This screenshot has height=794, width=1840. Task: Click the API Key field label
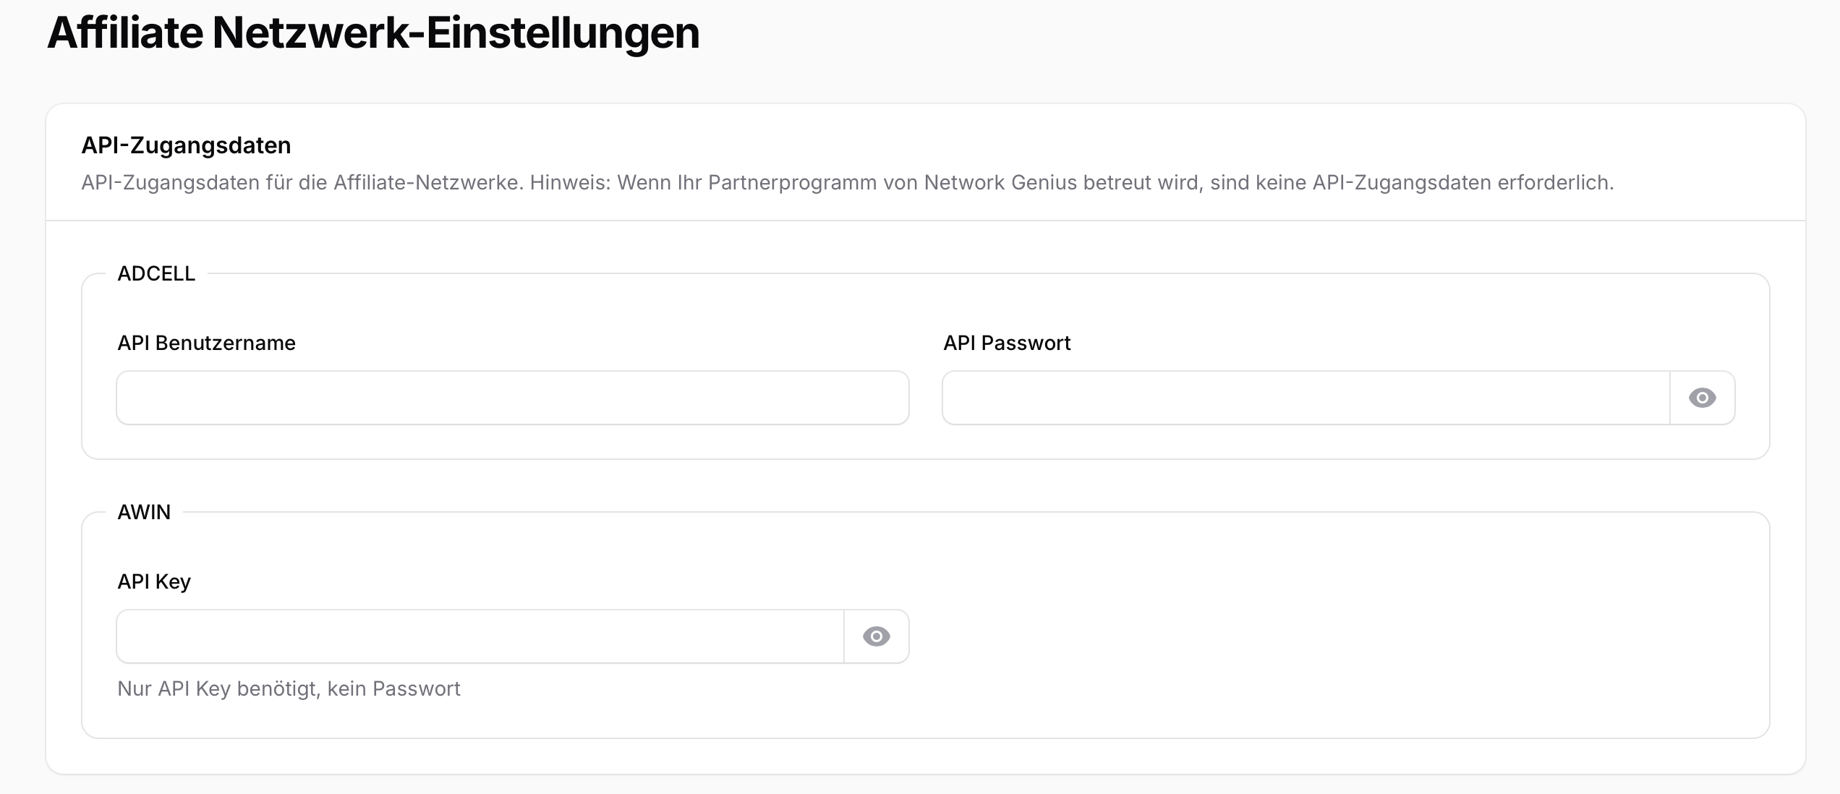point(154,581)
